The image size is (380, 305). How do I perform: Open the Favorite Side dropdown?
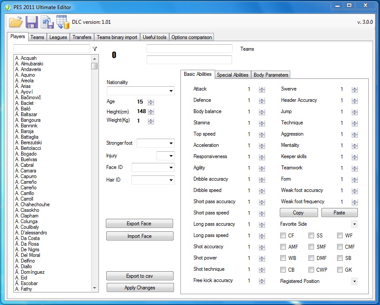354,224
